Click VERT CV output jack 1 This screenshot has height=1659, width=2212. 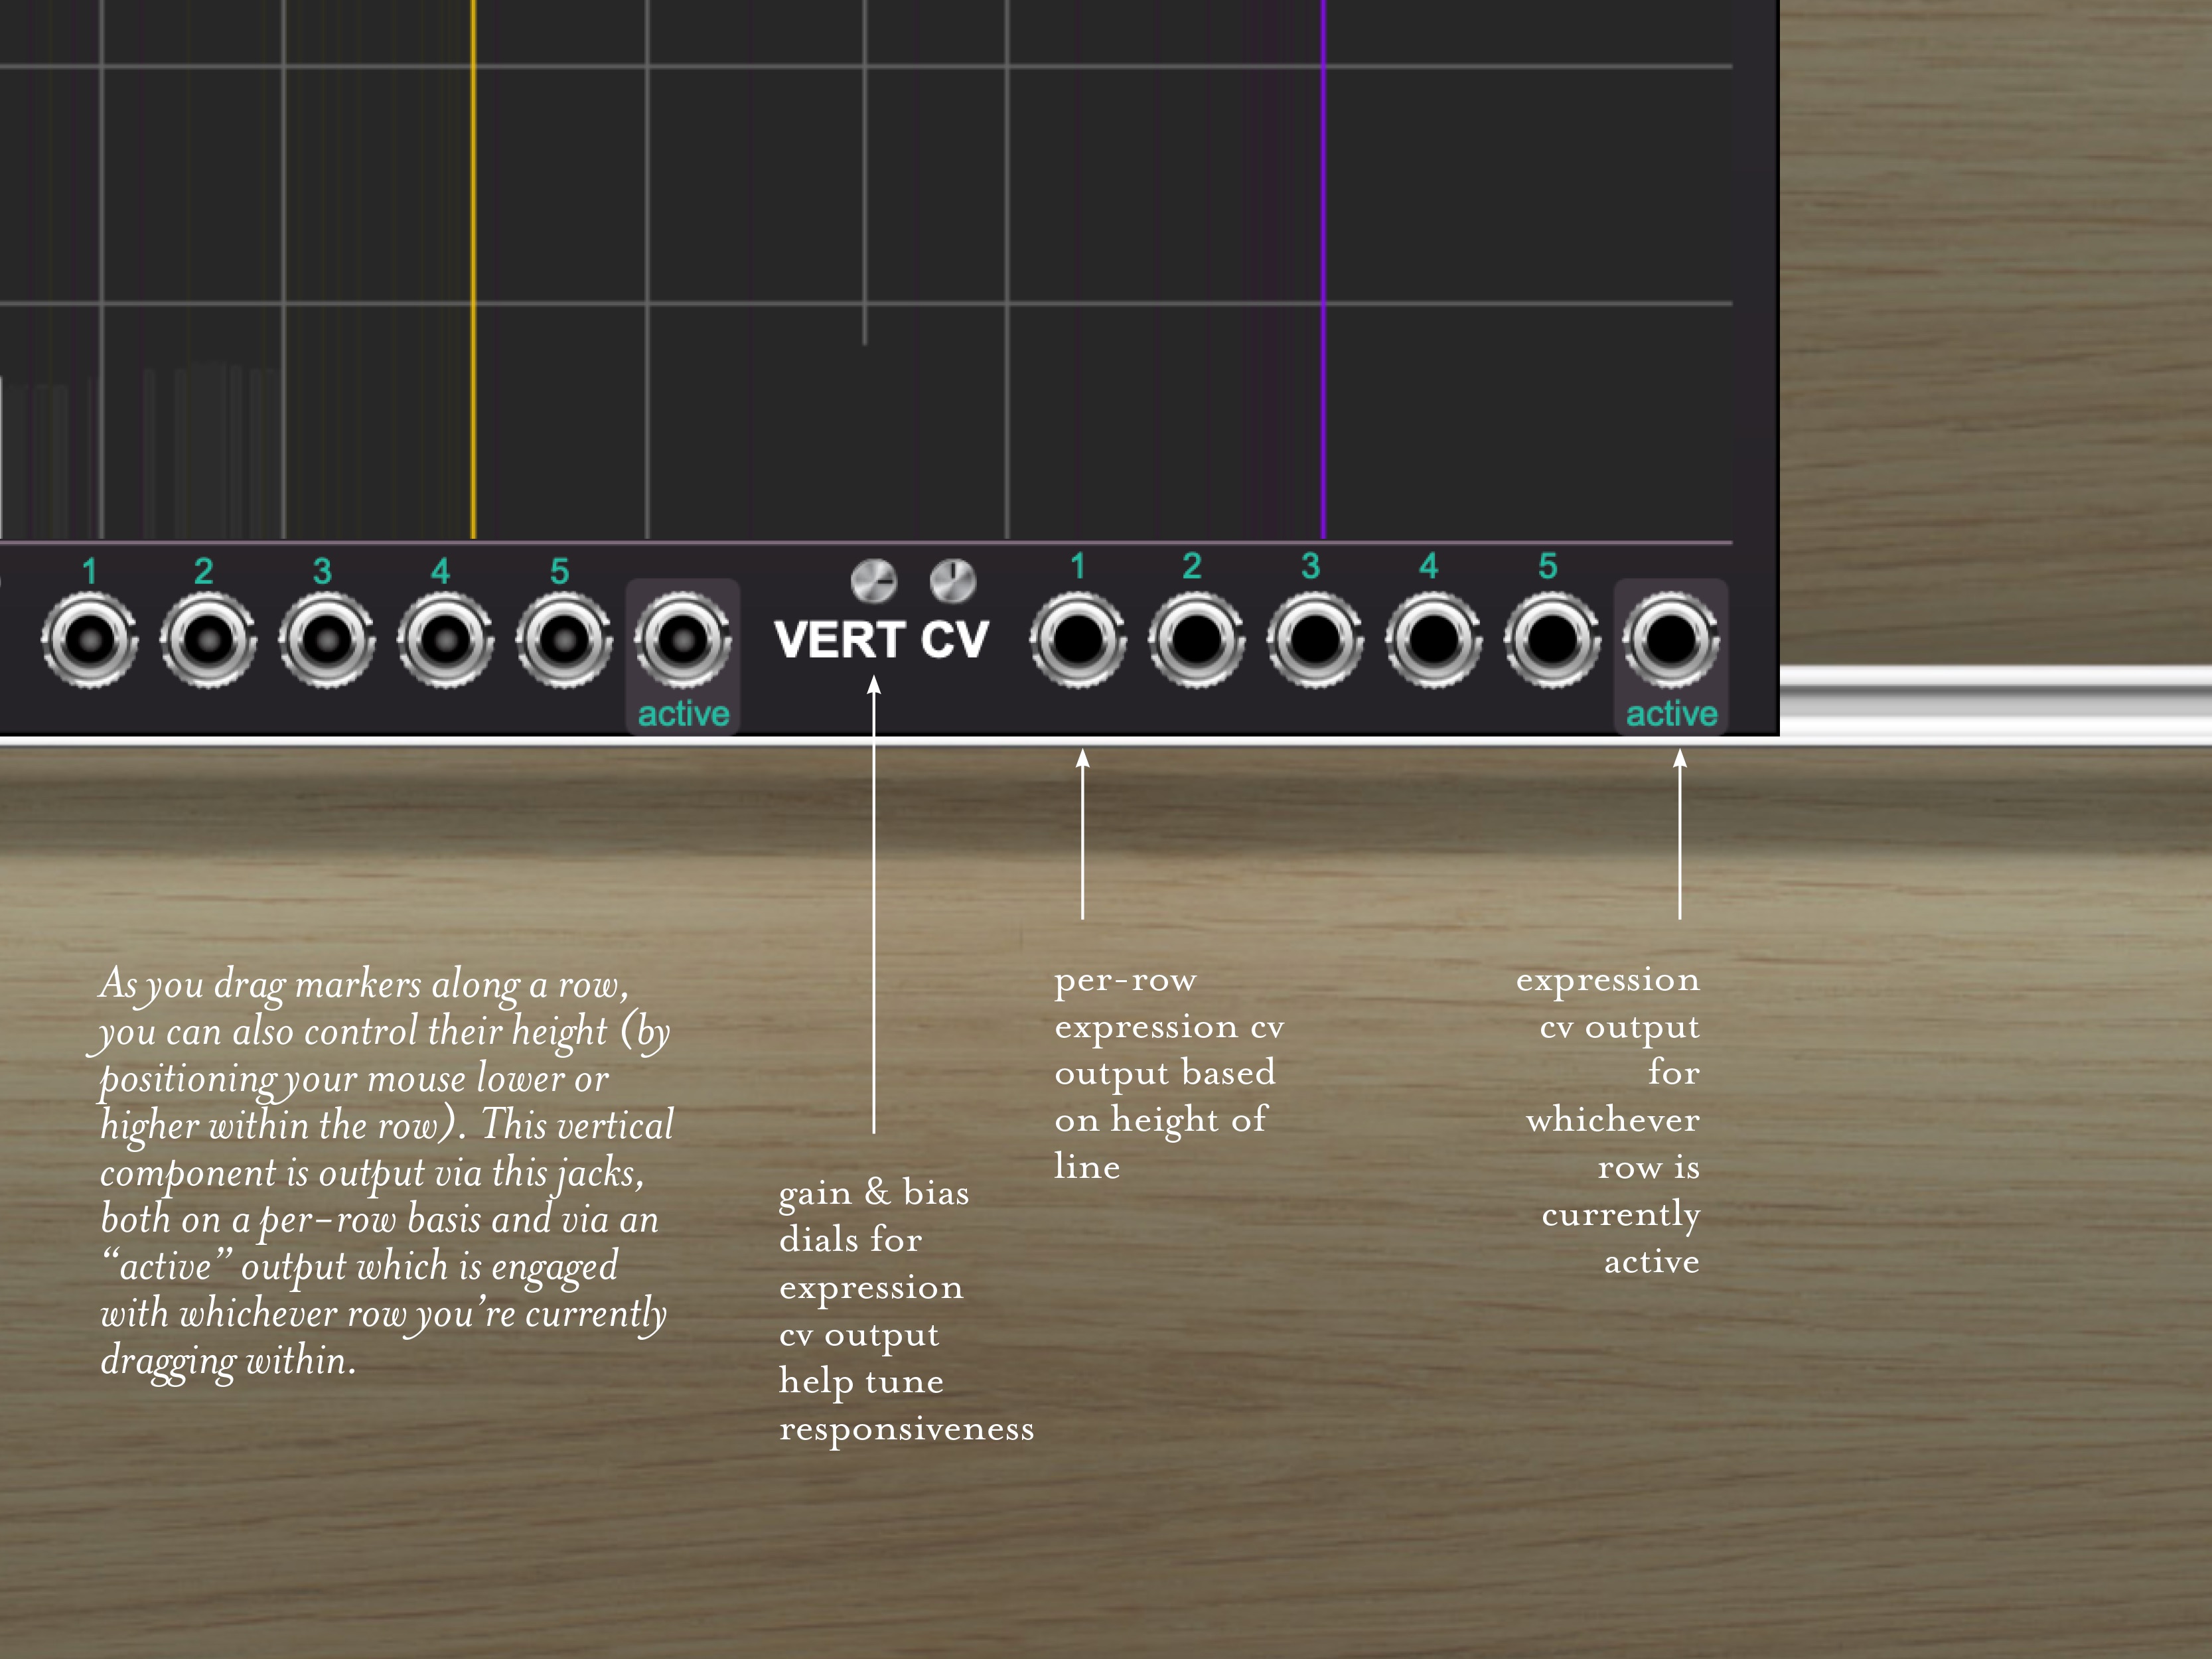click(1078, 640)
